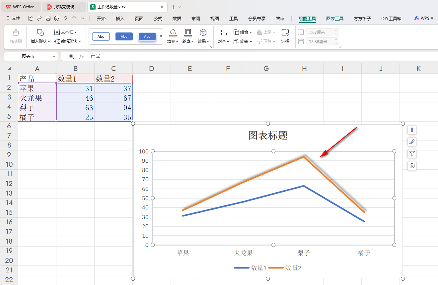Select cell B1 containing 数量1
This screenshot has height=285, width=438.
75,79
